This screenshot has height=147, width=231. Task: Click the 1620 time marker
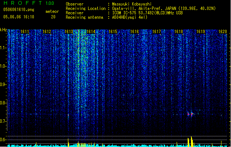(223, 32)
